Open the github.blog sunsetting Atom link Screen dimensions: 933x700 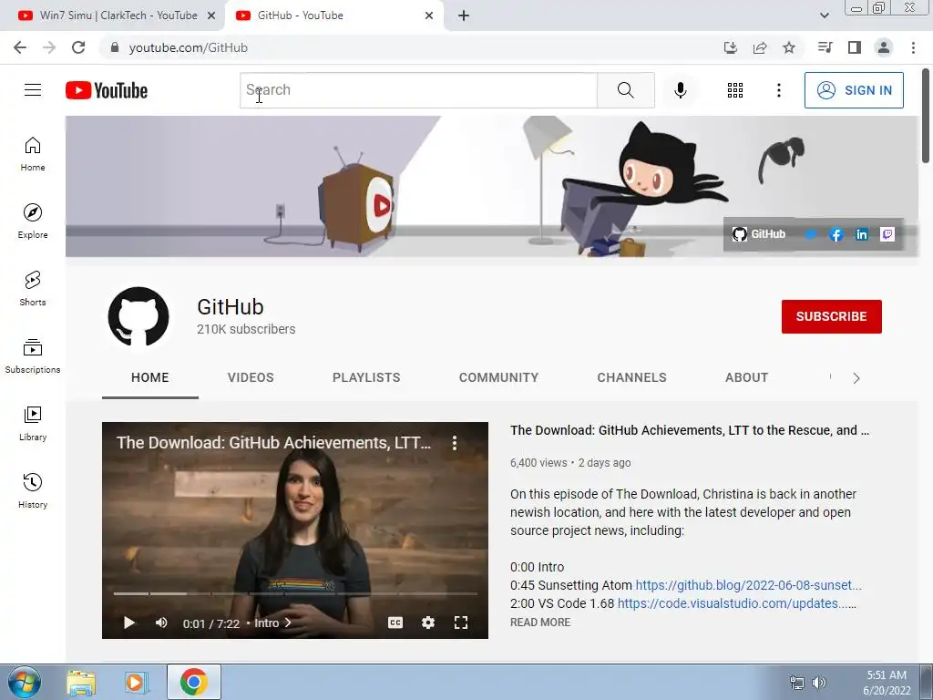(749, 585)
